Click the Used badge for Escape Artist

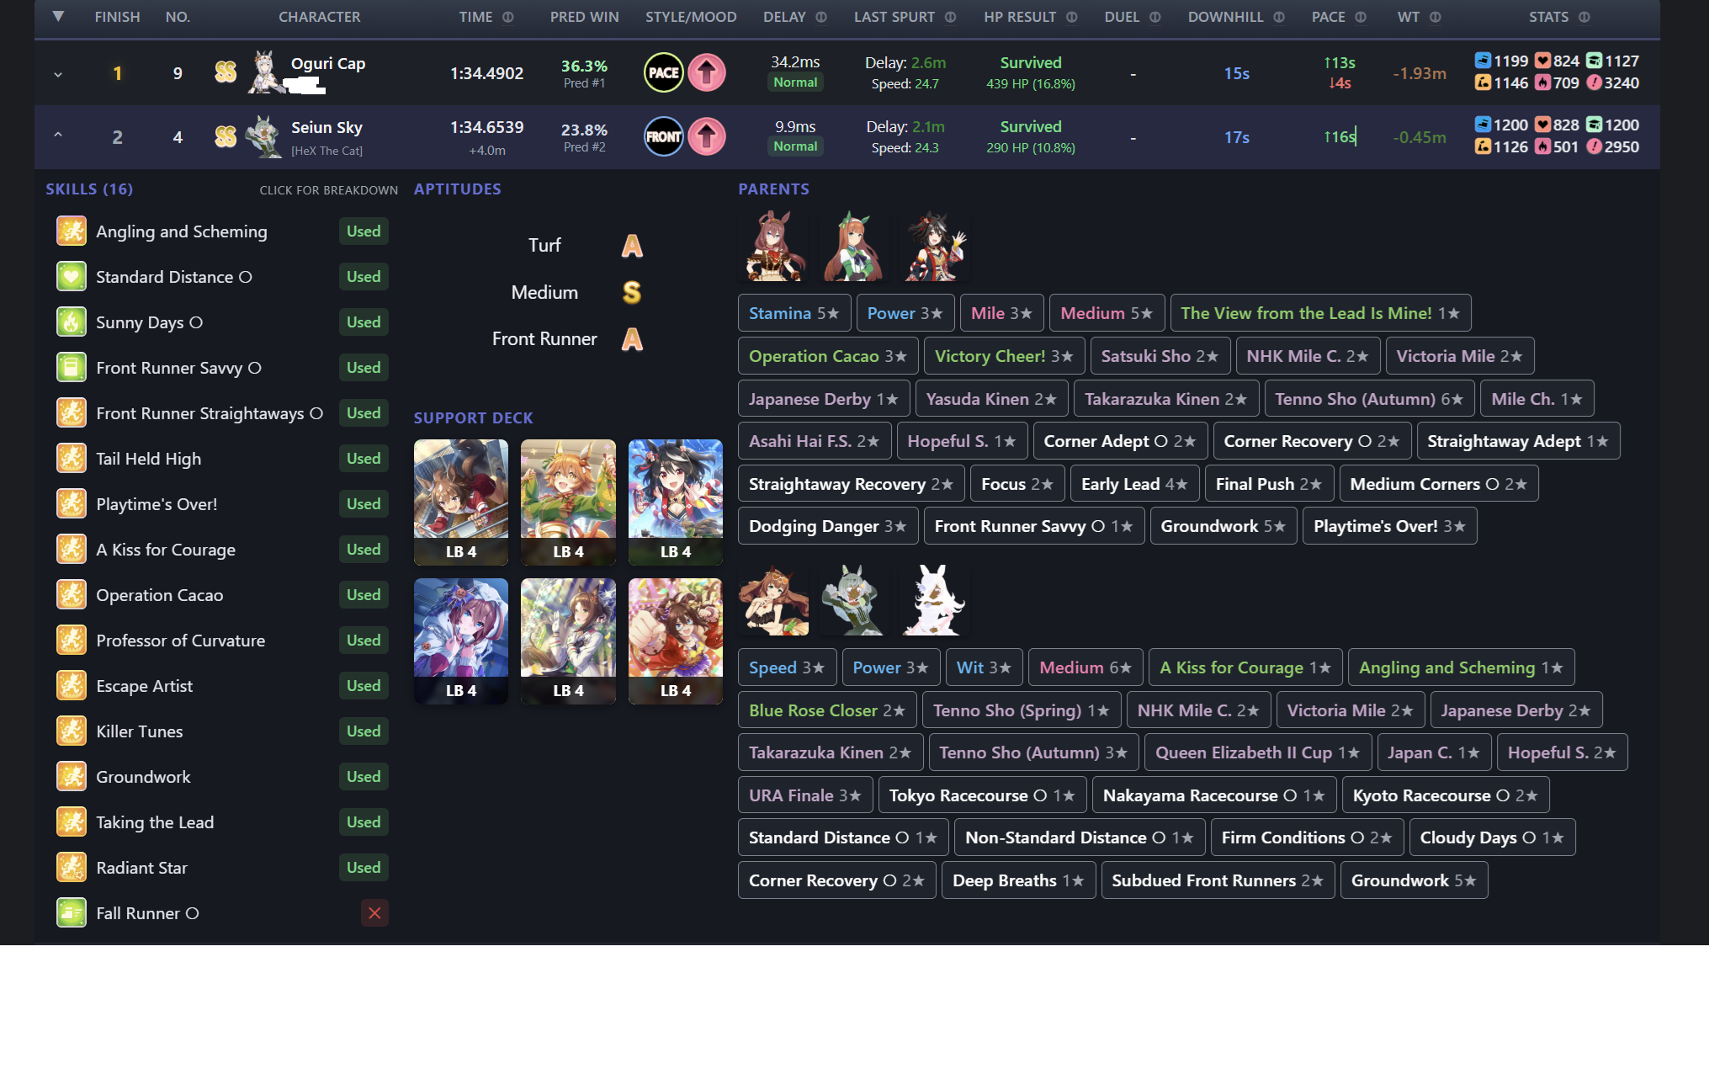point(364,685)
